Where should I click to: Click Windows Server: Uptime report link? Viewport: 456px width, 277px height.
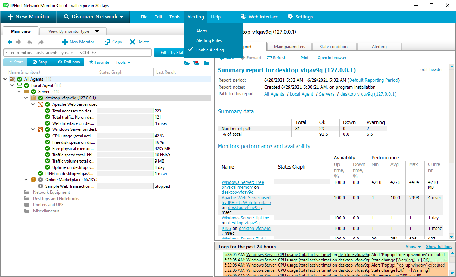[x=245, y=218]
